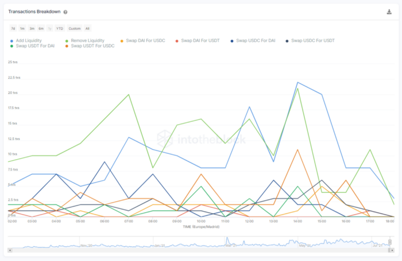Select the 7d time range
402x261 pixels.
13,28
